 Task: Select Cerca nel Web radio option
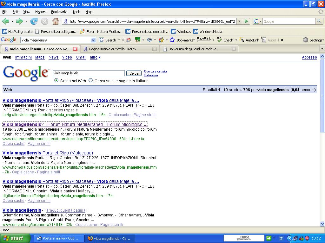click(x=56, y=81)
